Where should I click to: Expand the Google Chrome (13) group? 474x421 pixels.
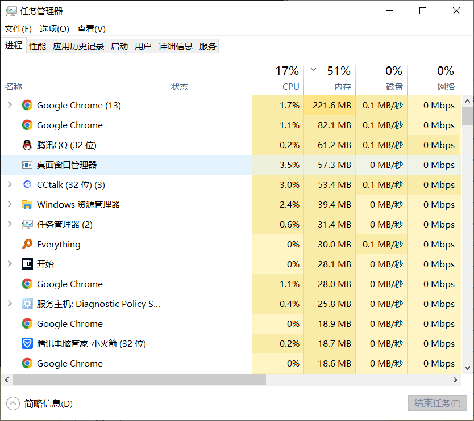point(10,105)
